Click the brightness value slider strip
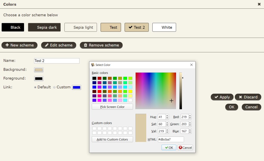Image resolution: width=264 pixels, height=161 pixels. (x=181, y=91)
